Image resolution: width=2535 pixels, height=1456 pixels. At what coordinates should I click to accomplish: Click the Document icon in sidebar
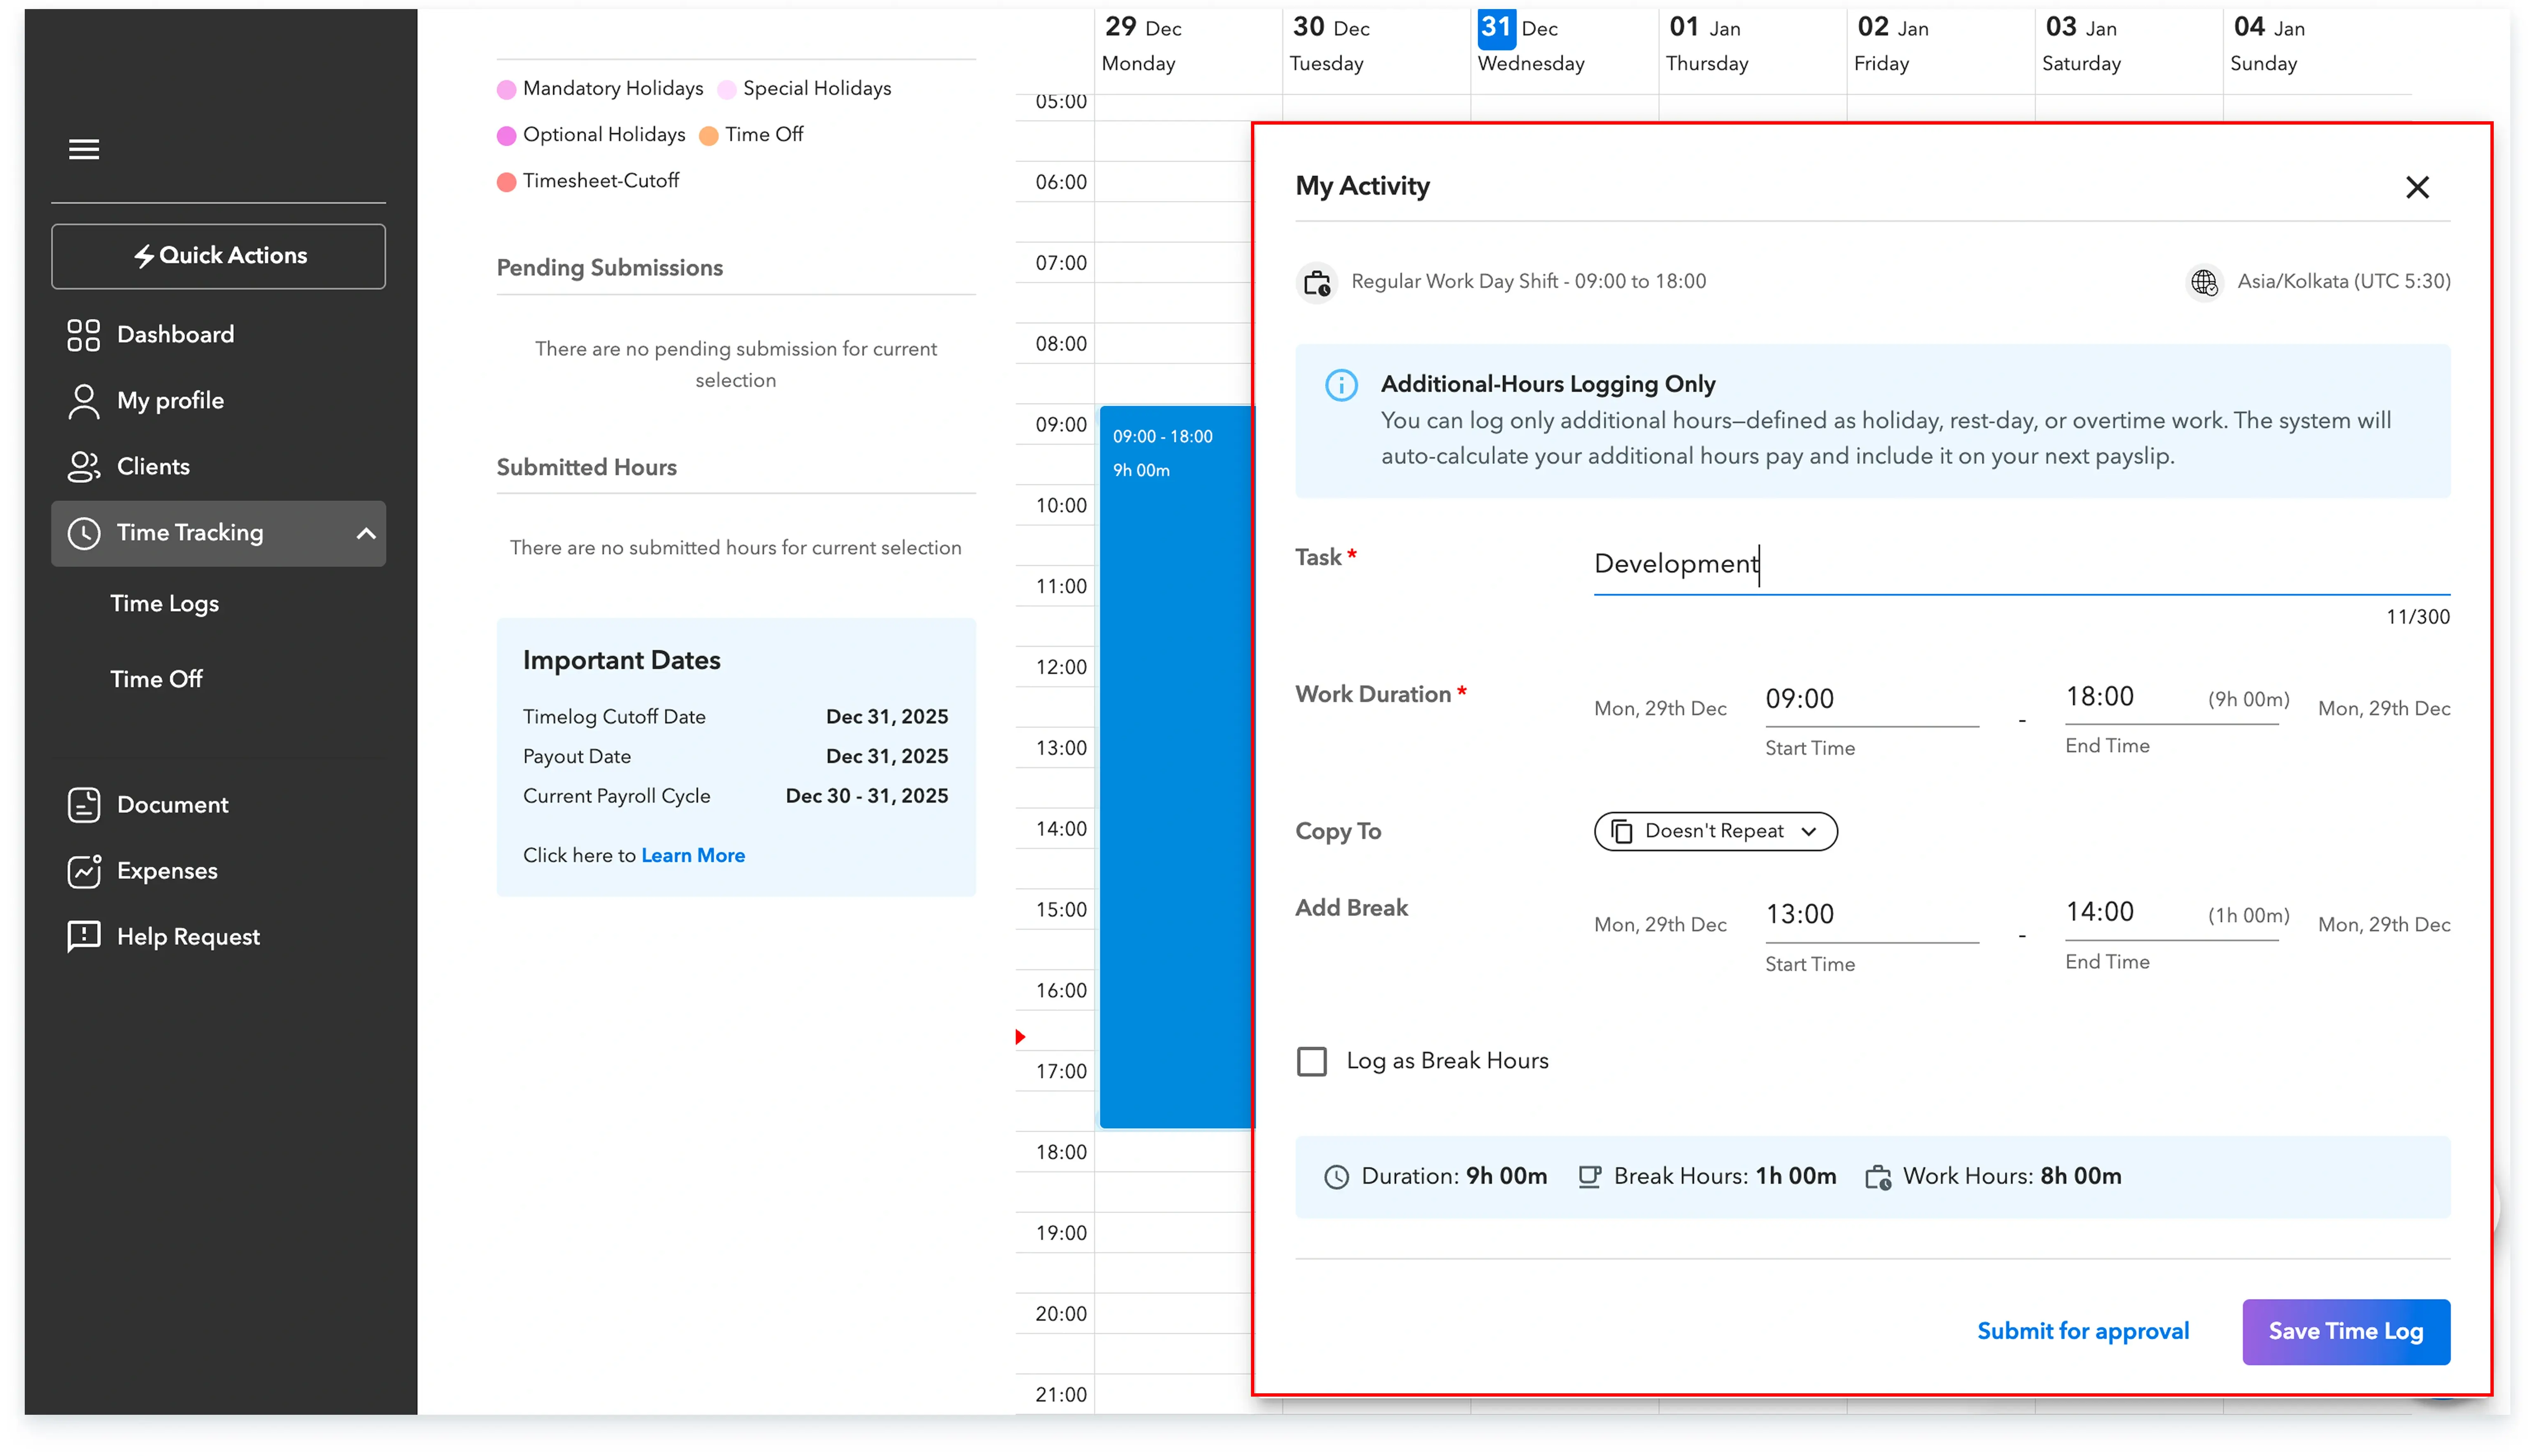[x=84, y=805]
